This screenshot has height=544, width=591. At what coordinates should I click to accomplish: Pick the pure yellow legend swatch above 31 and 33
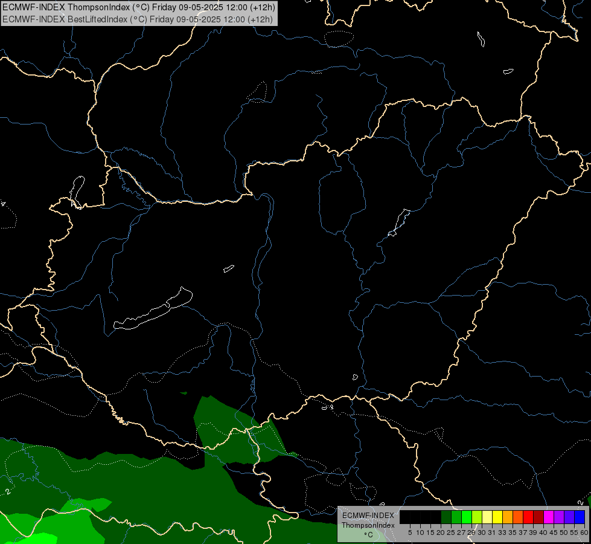[x=497, y=517]
